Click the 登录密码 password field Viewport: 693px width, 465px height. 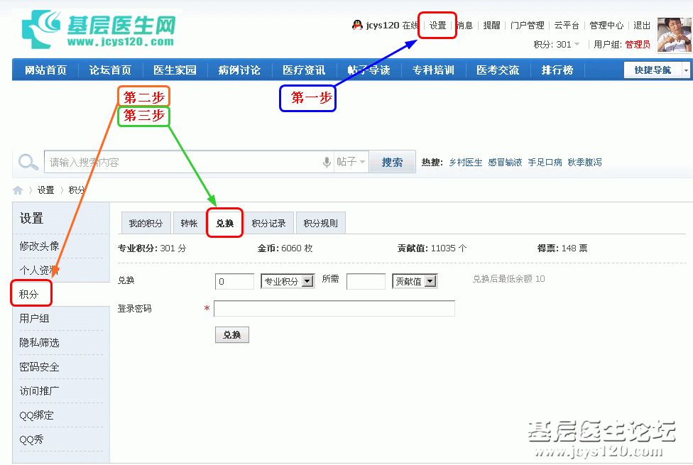(x=334, y=309)
